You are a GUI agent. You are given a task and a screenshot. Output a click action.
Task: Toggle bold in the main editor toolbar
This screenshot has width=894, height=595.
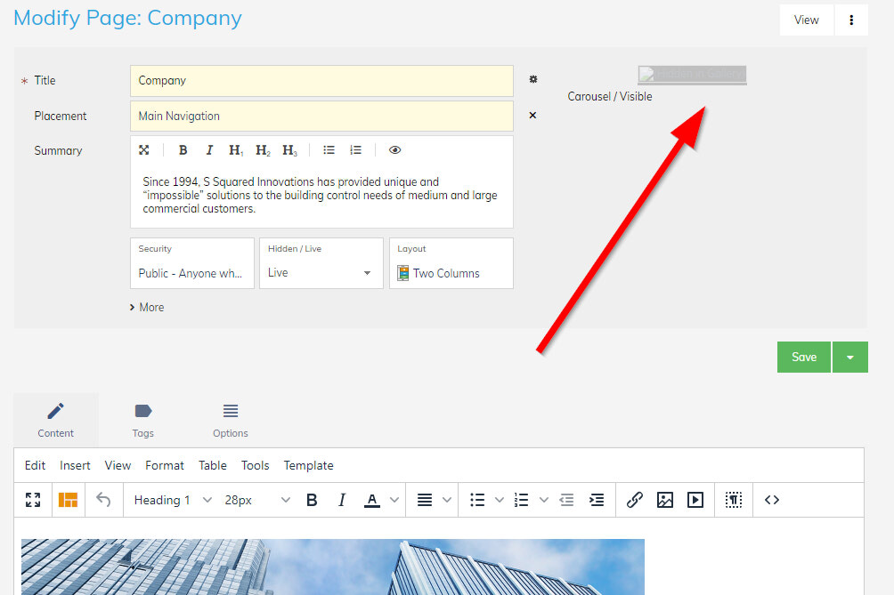[x=312, y=500]
